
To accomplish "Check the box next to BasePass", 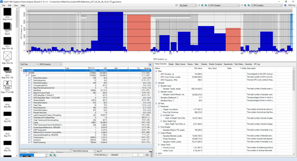I will click(31, 90).
